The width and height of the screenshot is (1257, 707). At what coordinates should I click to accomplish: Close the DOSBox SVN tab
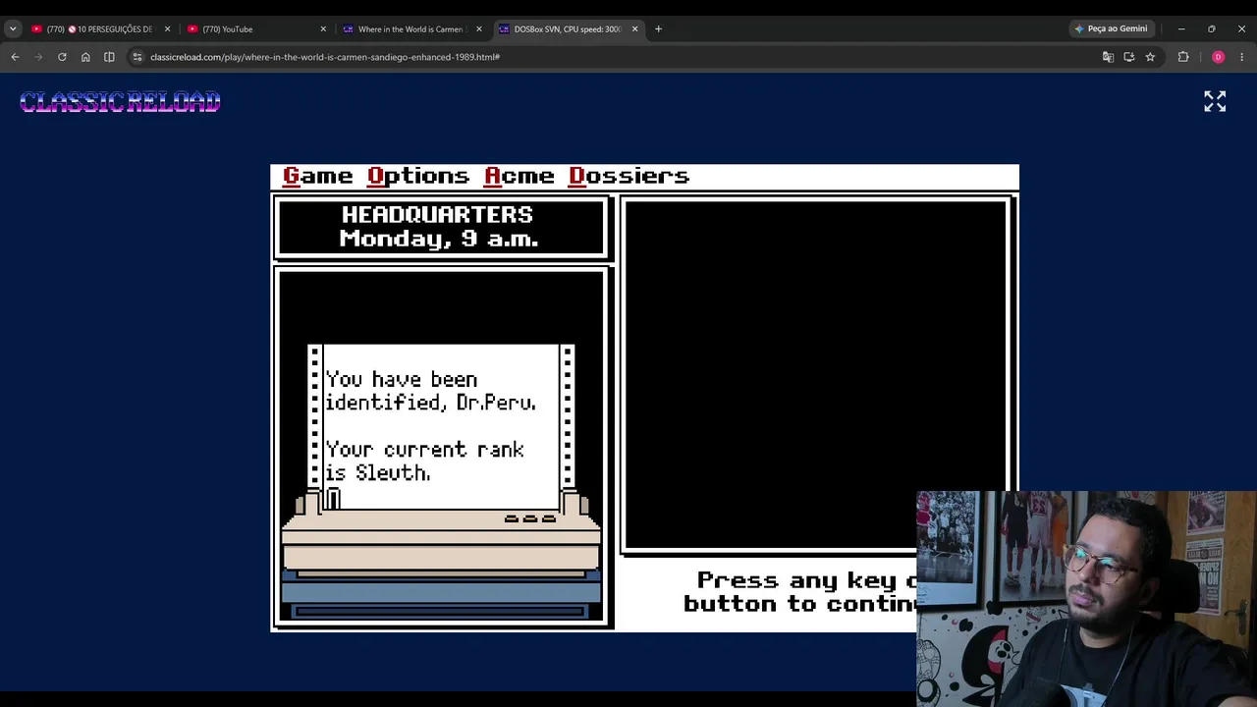pyautogui.click(x=634, y=28)
